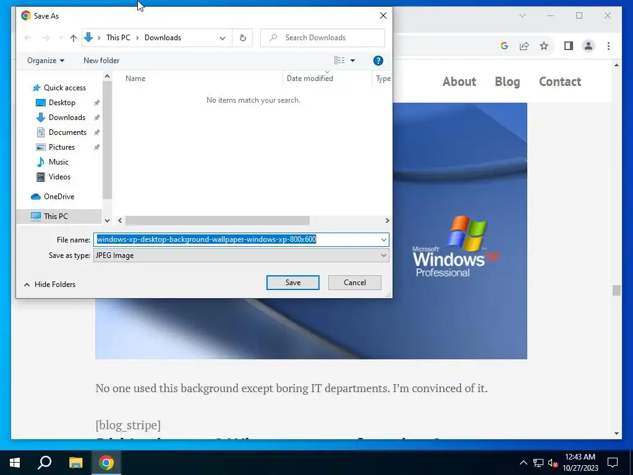The width and height of the screenshot is (633, 475).
Task: Close the Save As dialog
Action: 383,15
